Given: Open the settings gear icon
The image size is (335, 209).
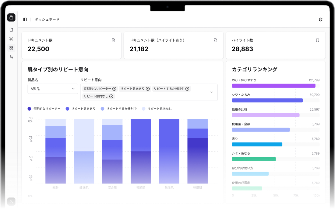Looking at the screenshot, I should (x=320, y=19).
